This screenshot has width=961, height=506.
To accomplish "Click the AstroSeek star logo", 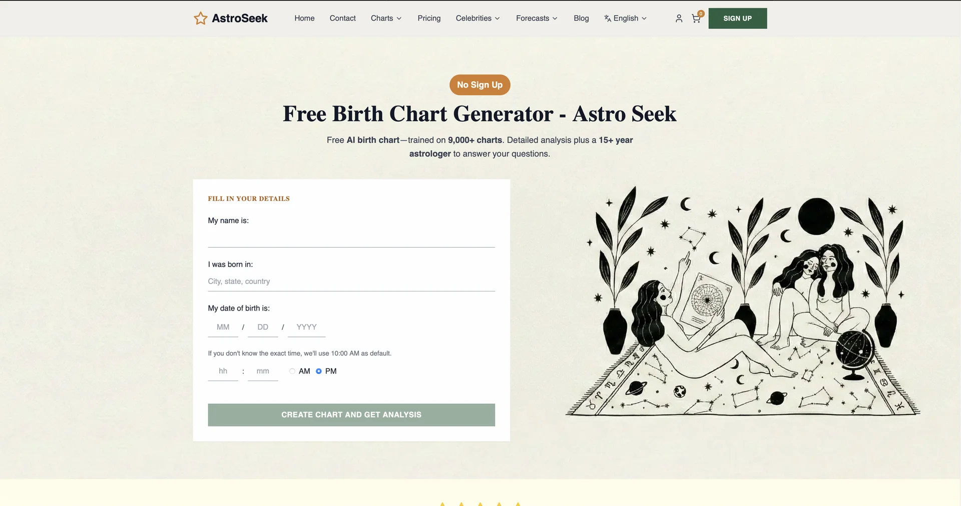I will tap(200, 18).
